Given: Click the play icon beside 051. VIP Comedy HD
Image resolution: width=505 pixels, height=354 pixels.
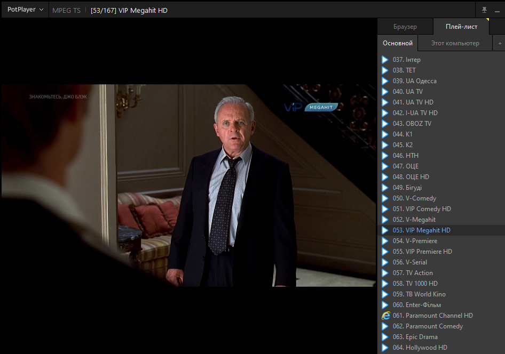Looking at the screenshot, I should (385, 208).
